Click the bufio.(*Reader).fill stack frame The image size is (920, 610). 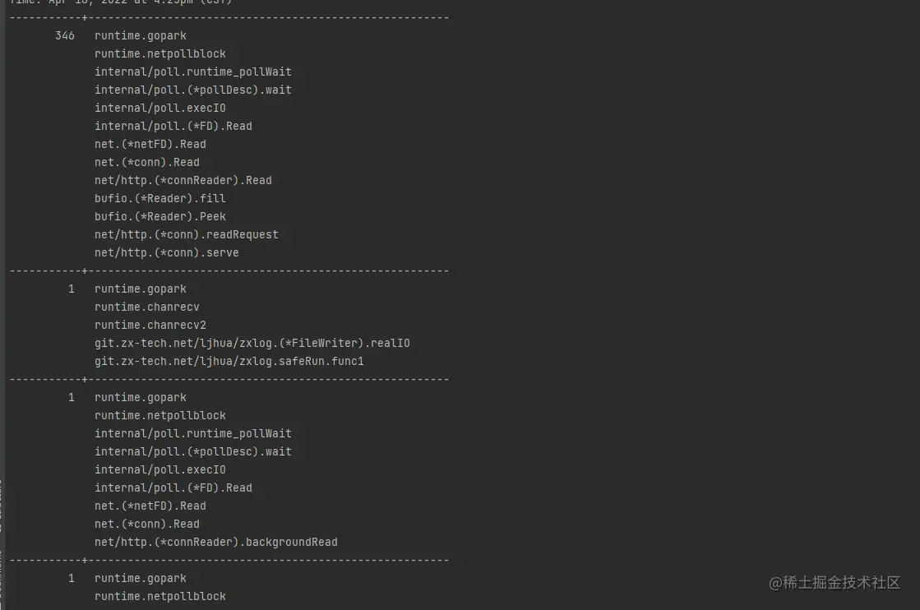[x=159, y=199]
